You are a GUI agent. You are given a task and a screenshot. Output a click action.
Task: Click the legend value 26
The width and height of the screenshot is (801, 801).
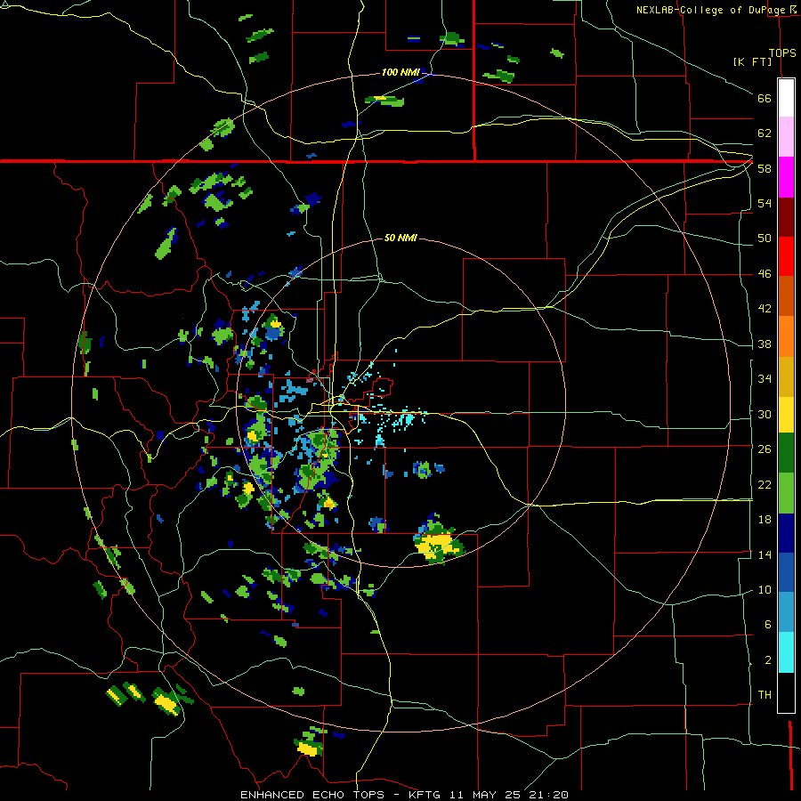coord(765,449)
